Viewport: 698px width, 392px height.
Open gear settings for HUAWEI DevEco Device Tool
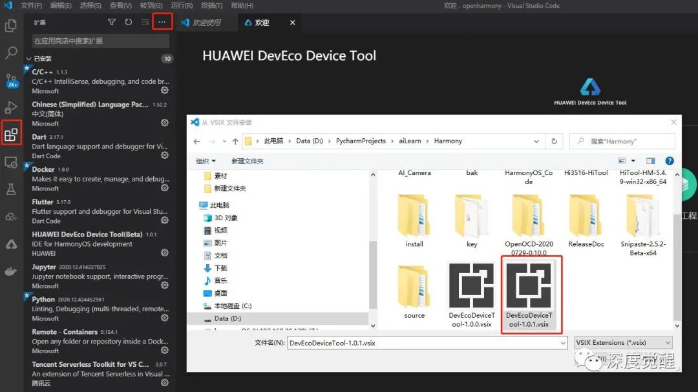(x=165, y=253)
